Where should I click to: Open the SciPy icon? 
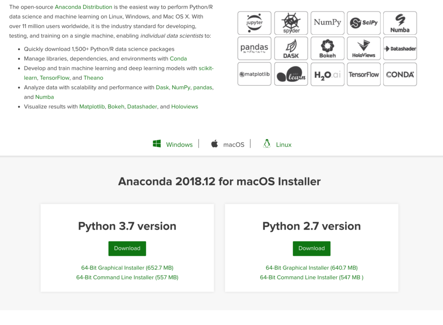pos(363,23)
